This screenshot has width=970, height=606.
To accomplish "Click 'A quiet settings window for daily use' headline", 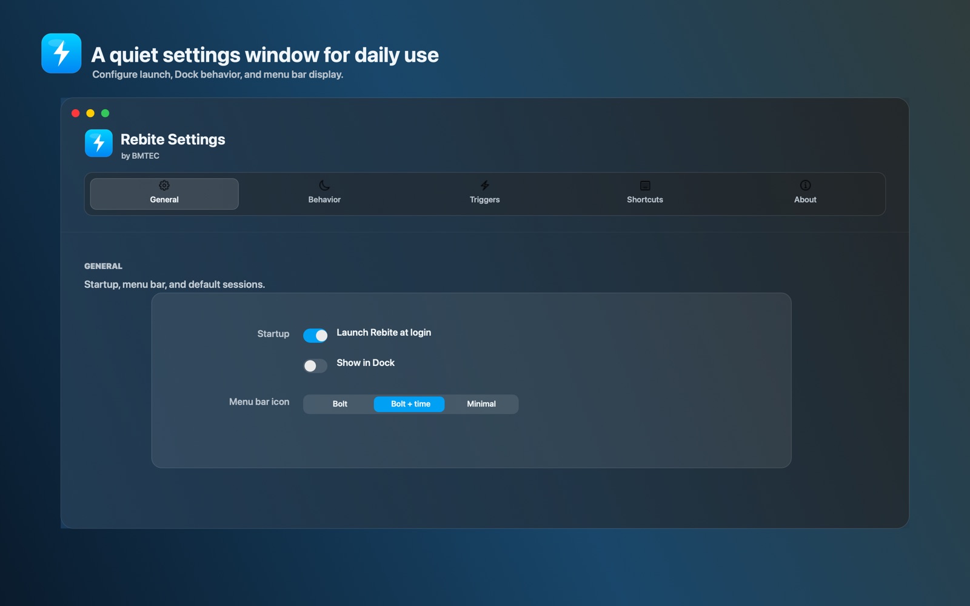I will (x=265, y=55).
